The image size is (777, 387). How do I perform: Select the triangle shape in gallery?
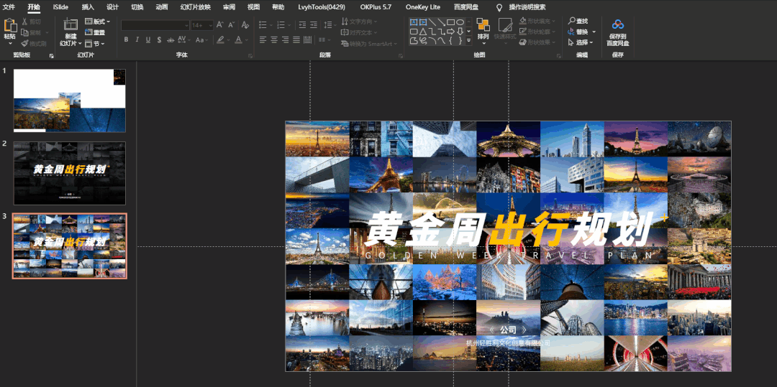[x=423, y=32]
